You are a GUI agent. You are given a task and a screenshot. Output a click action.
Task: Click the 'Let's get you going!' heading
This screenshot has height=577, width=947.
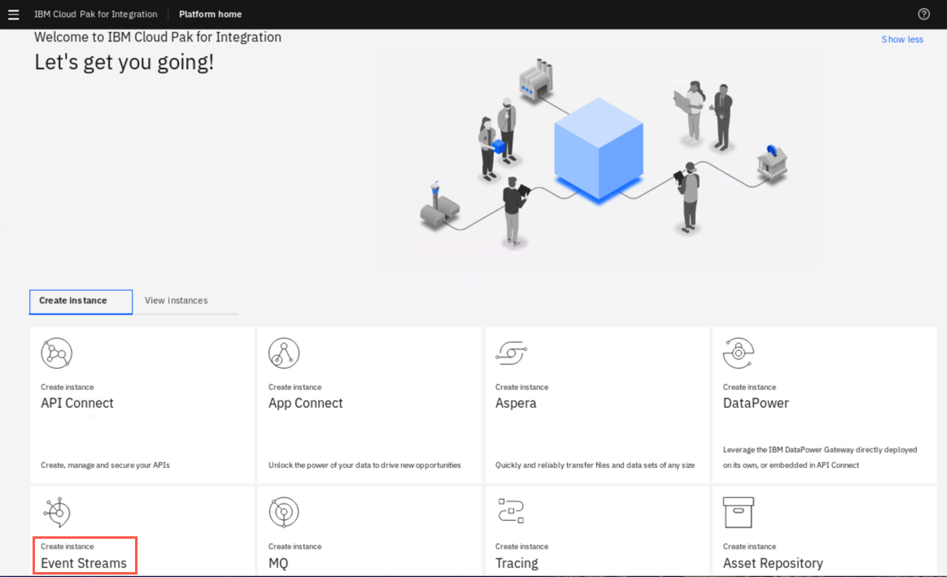click(124, 62)
